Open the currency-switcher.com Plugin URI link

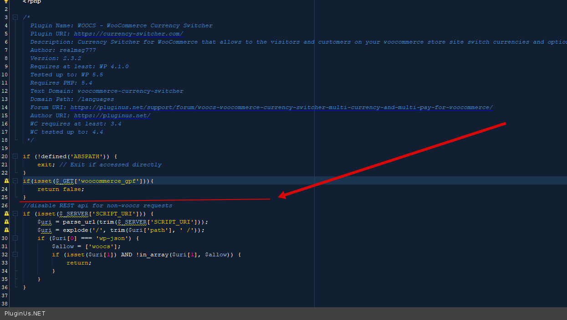tap(128, 34)
